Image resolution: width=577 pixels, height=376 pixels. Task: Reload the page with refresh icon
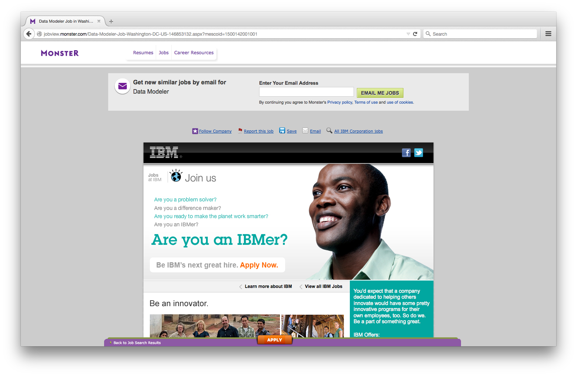[x=415, y=34]
